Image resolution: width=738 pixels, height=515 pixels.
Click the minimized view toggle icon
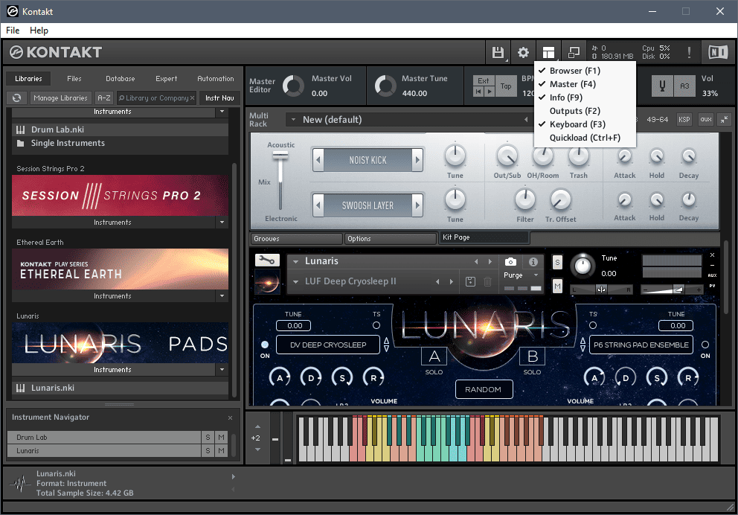click(x=574, y=52)
